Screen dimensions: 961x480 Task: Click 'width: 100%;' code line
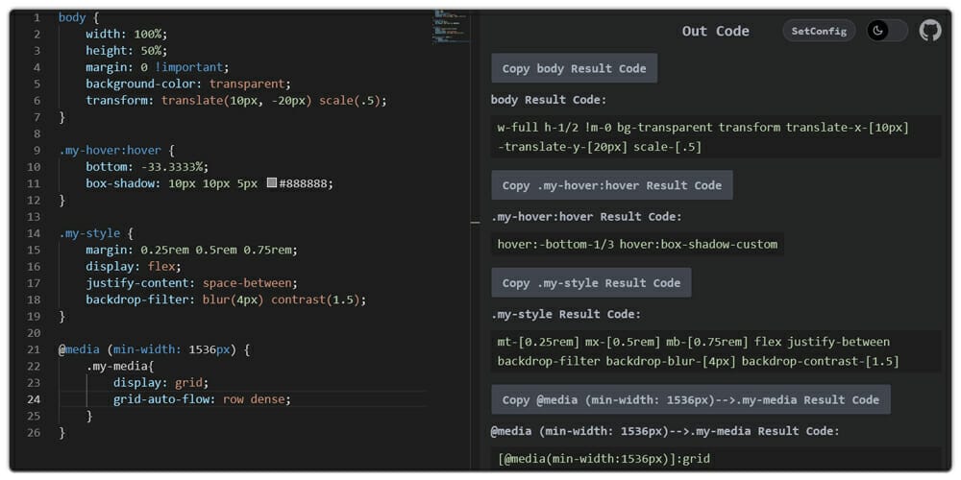tap(126, 35)
